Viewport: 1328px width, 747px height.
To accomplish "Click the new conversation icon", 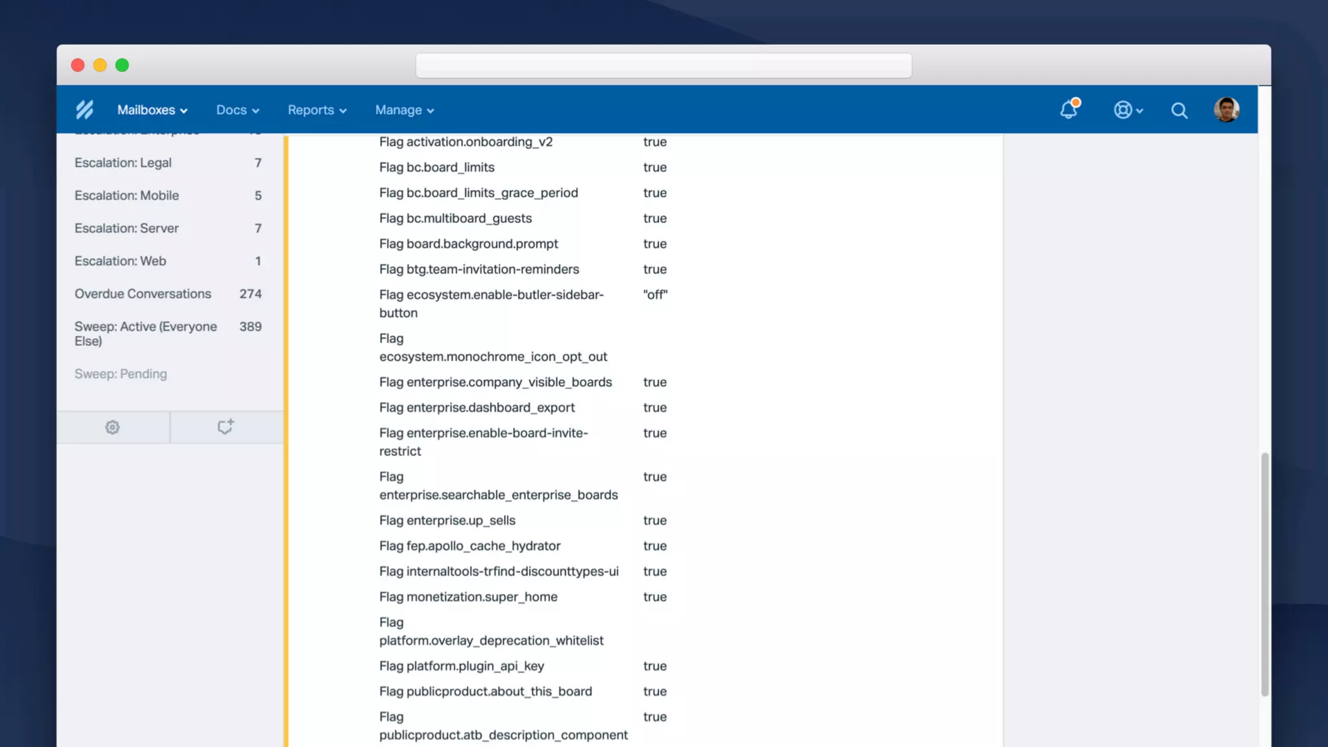I will coord(225,427).
